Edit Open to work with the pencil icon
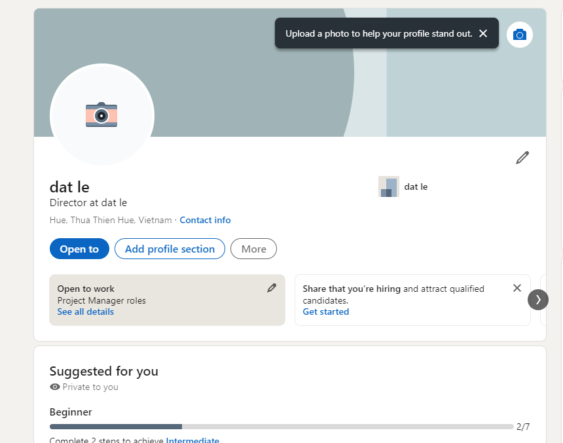563x443 pixels. click(272, 288)
